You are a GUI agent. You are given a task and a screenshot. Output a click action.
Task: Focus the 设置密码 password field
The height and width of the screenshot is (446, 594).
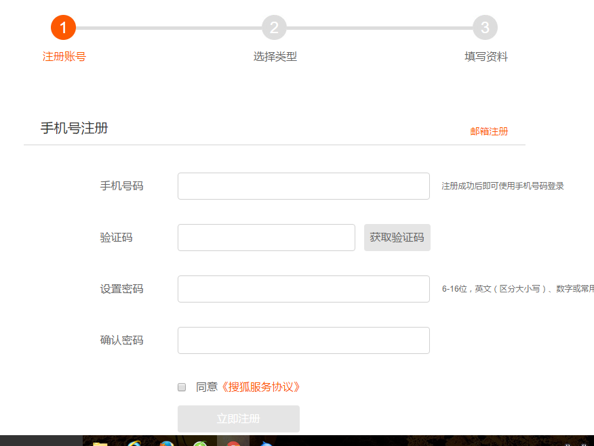(304, 289)
